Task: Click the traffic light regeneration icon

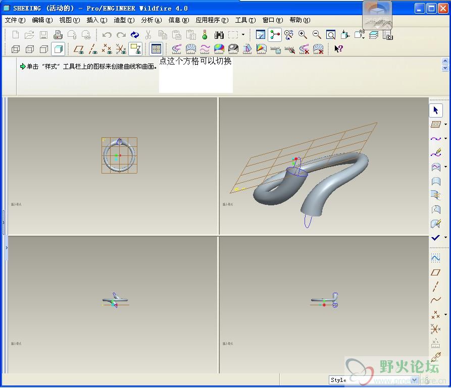Action: click(x=205, y=35)
